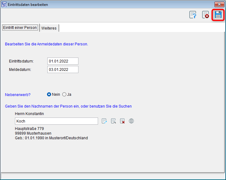
Task: Select the 'Eintritt einer Person' tab
Action: coord(20,28)
